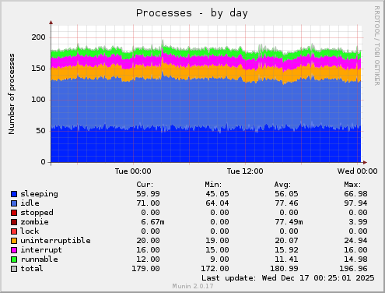Click the 'stopped' legend label
This screenshot has height=293, width=385.
coord(37,213)
